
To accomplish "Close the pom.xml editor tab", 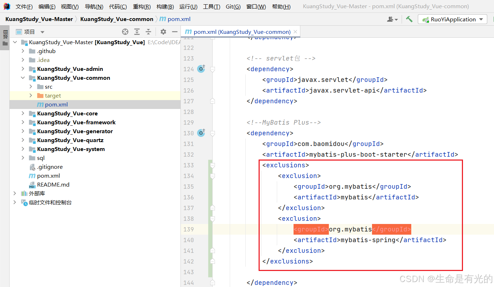I will 295,32.
